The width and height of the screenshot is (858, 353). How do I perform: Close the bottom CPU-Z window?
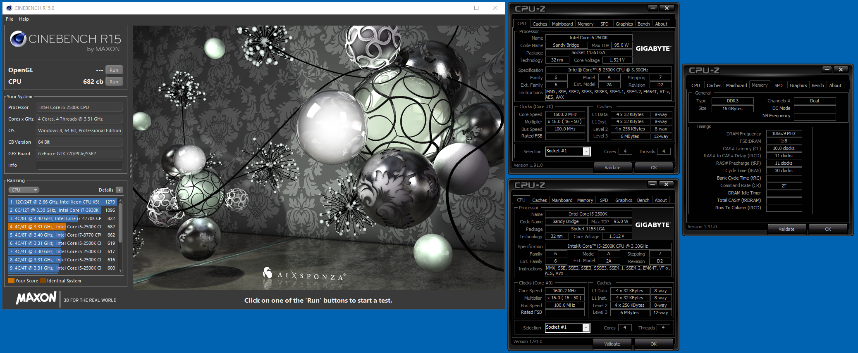click(666, 184)
